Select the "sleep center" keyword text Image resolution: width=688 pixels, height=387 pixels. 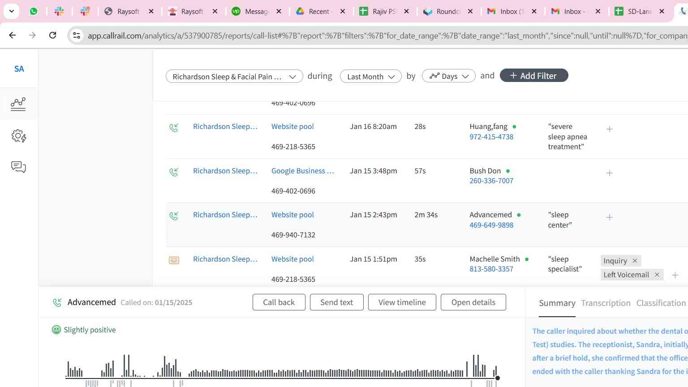pyautogui.click(x=560, y=220)
